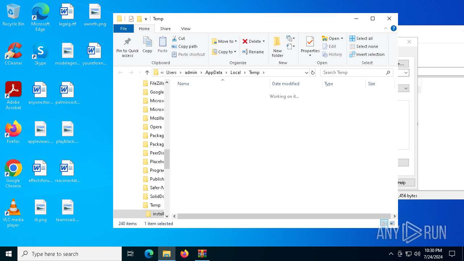Viewport: 464px width, 261px height.
Task: Select Google folder in the tree
Action: click(x=153, y=92)
